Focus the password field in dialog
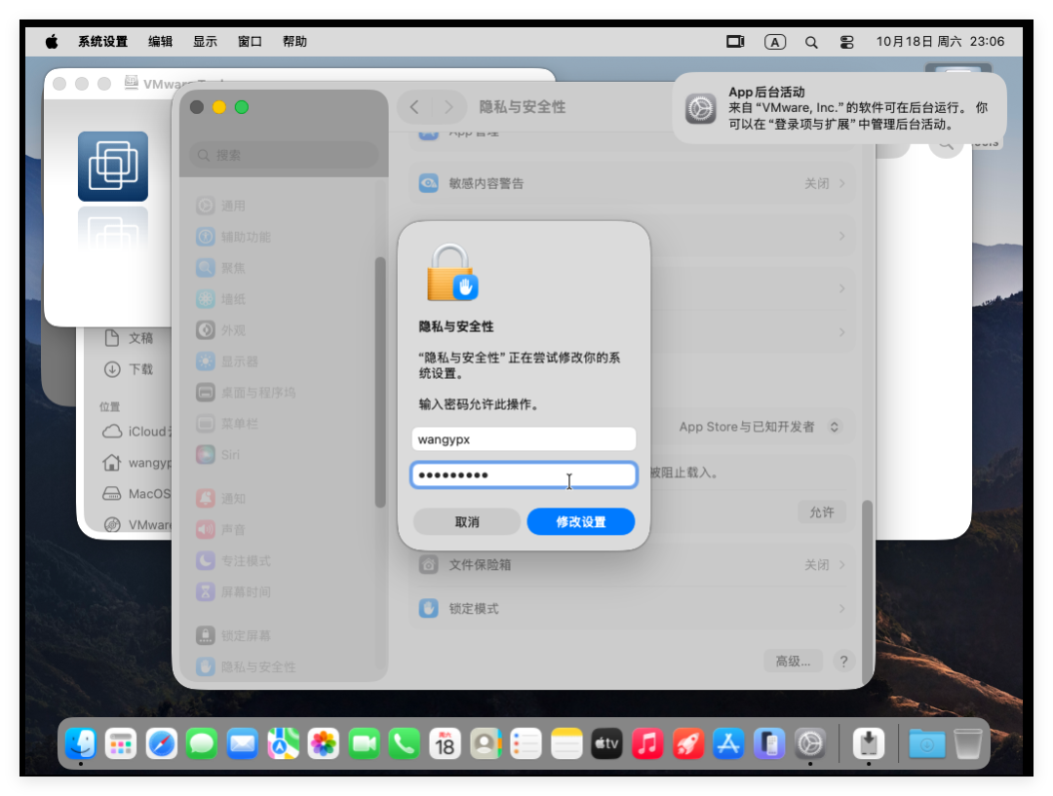The height and width of the screenshot is (796, 1053). pos(524,475)
